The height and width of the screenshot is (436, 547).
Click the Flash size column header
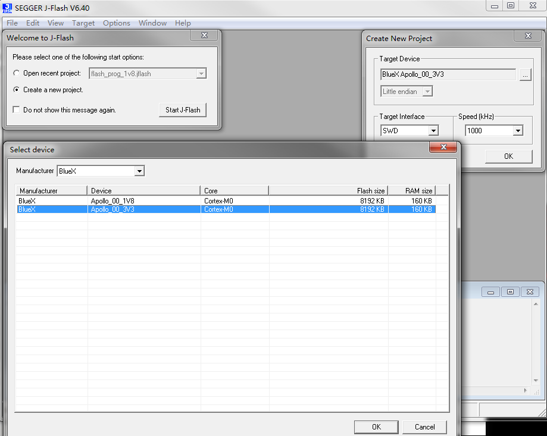pyautogui.click(x=329, y=191)
